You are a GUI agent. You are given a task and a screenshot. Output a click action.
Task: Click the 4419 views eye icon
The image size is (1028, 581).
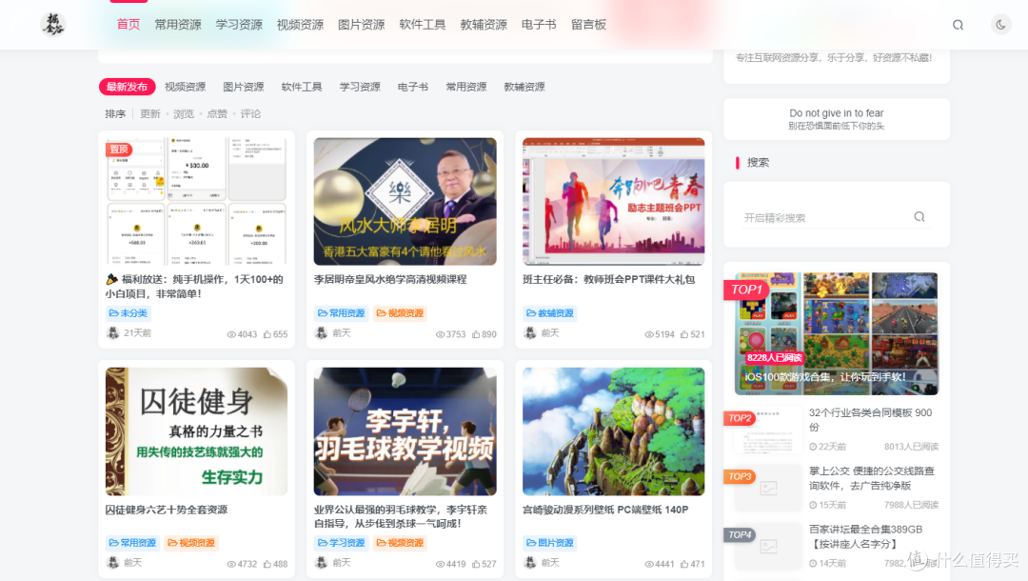tap(440, 564)
